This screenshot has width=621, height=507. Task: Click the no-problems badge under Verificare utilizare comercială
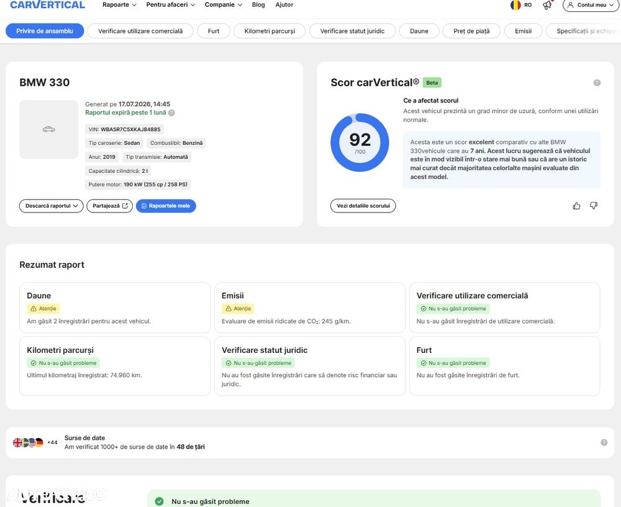tap(453, 308)
